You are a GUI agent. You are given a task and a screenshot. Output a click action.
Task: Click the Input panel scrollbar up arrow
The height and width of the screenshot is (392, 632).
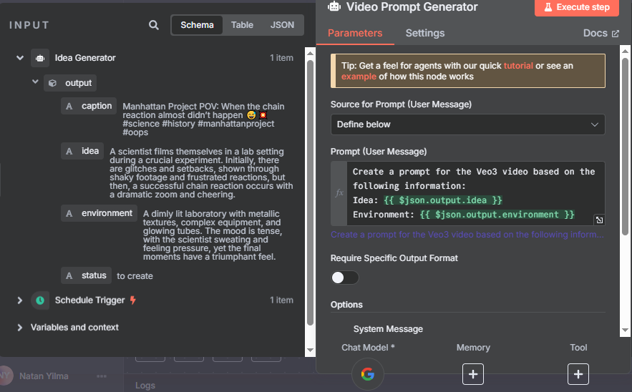coord(310,53)
